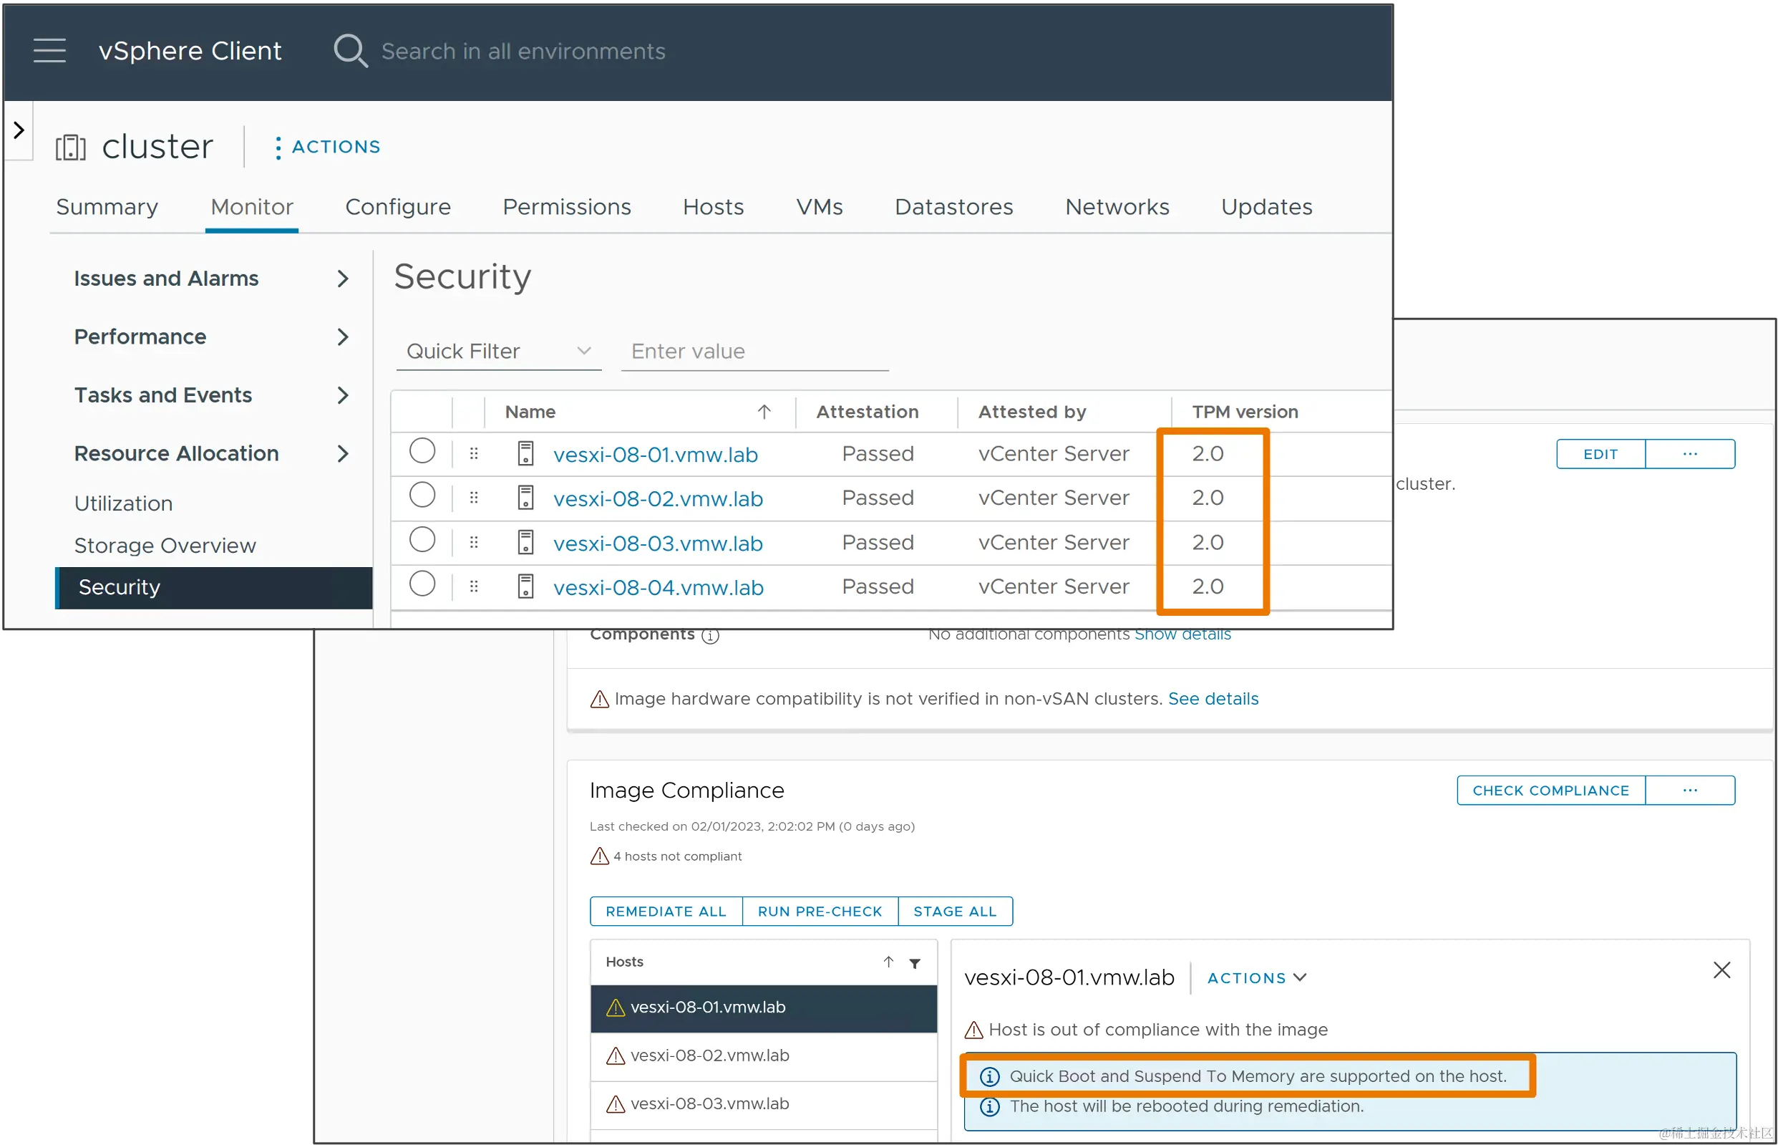
Task: Click the Enter value filter field
Action: (754, 351)
